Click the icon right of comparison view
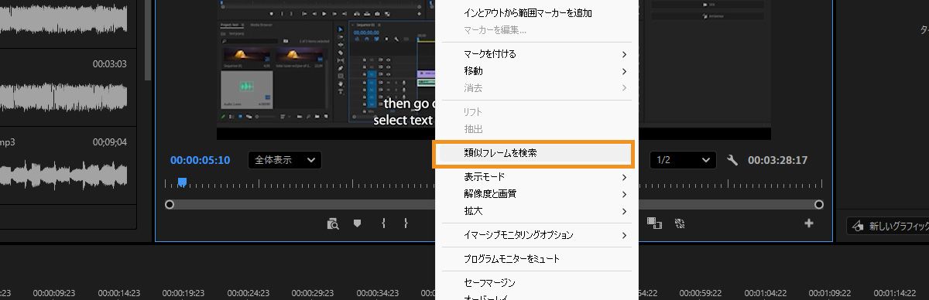The image size is (929, 300). 680,223
